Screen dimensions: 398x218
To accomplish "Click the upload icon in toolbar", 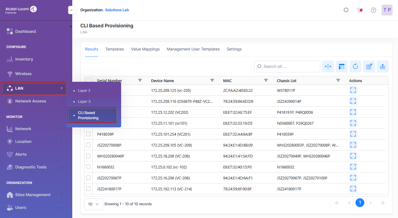I will point(383,66).
